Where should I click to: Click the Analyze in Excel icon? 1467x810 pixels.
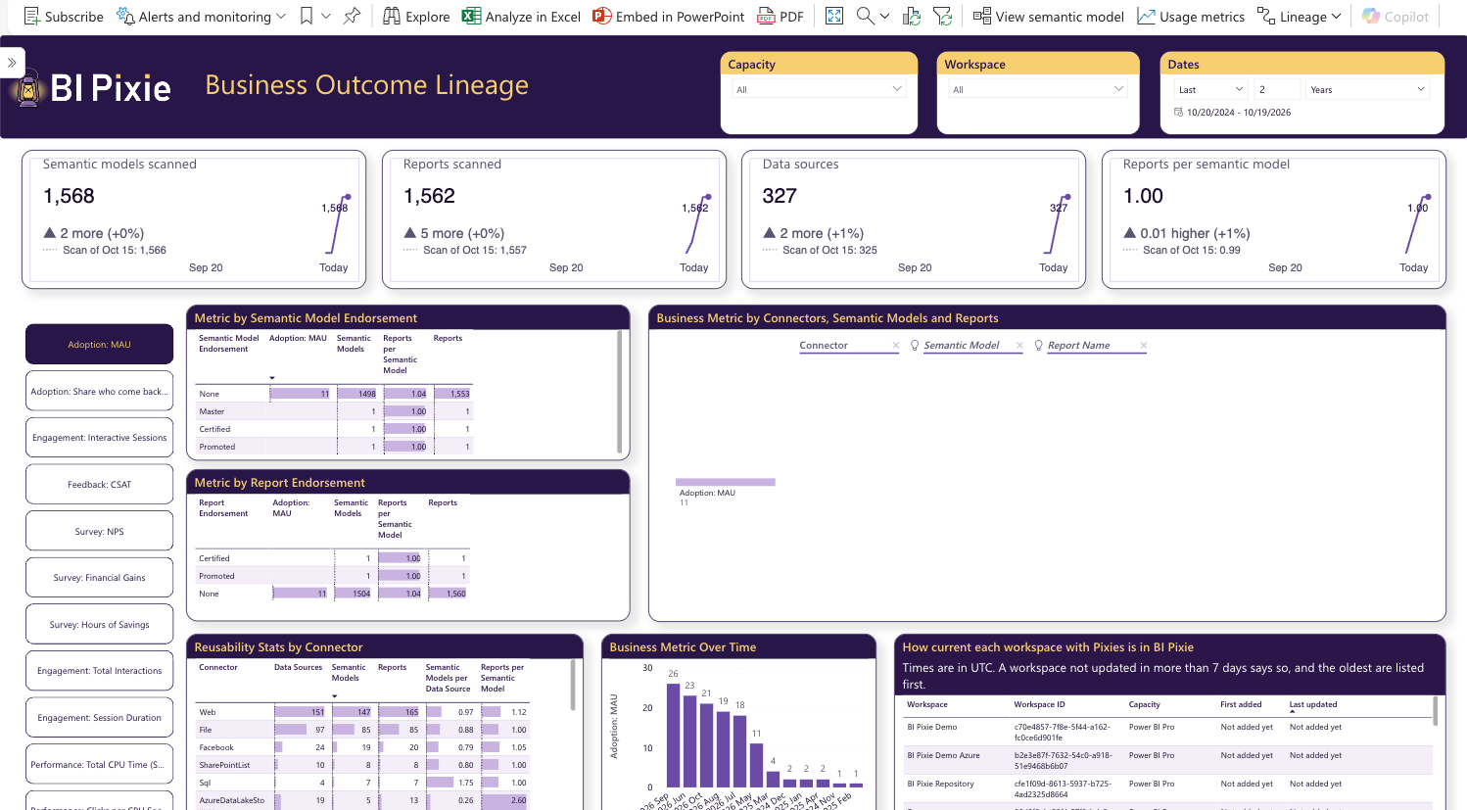(471, 17)
